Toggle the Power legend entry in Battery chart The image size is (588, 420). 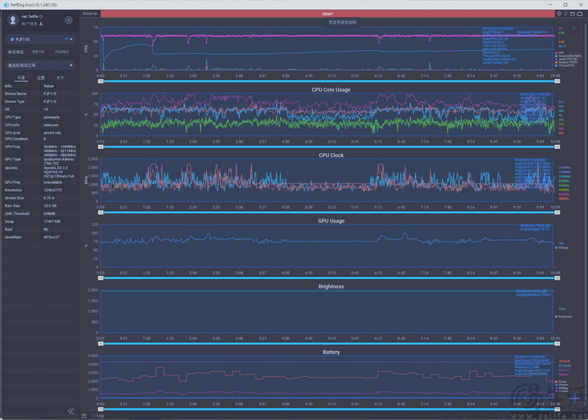[561, 382]
